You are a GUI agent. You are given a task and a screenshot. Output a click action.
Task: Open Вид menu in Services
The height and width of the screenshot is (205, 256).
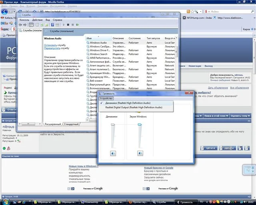(48, 20)
